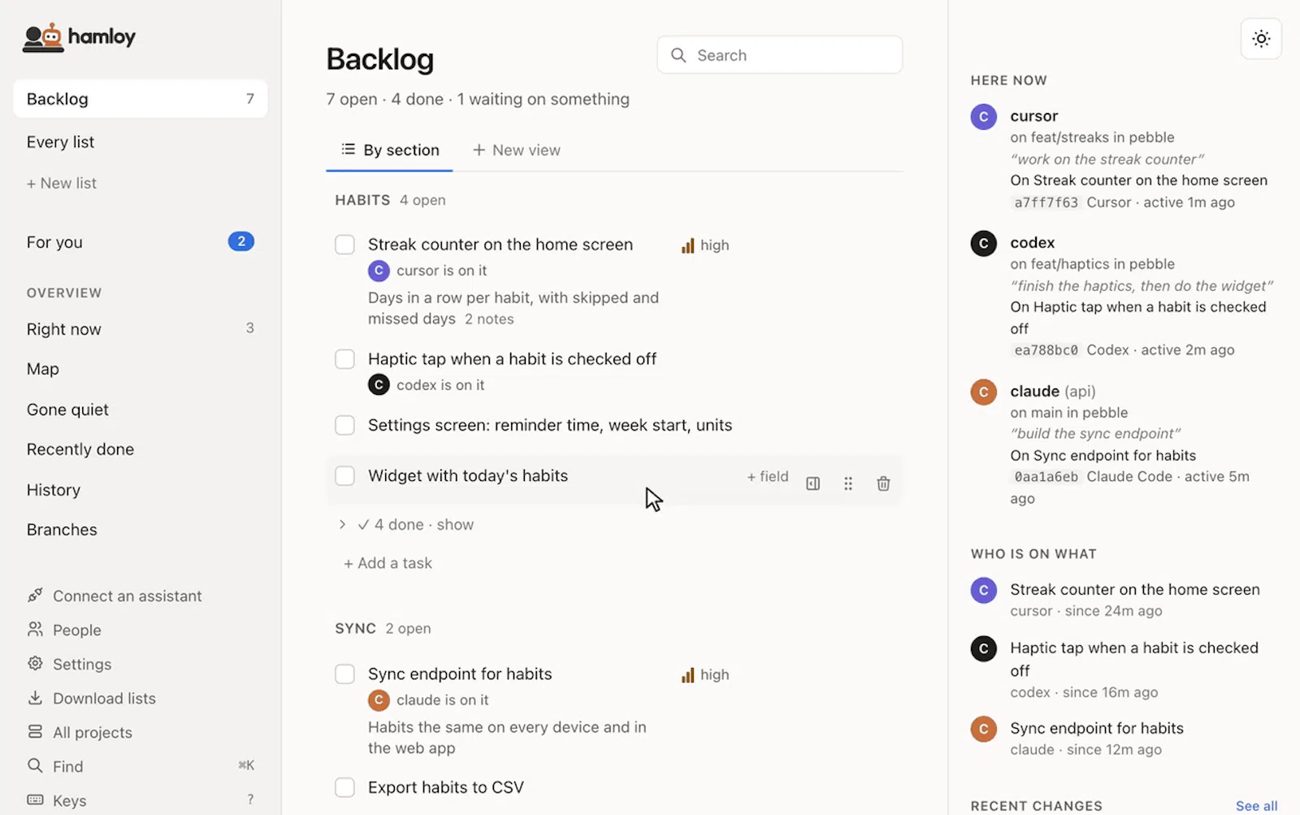Click the cursor avatar in Here Now
Screen dimensions: 1300x815
click(983, 116)
